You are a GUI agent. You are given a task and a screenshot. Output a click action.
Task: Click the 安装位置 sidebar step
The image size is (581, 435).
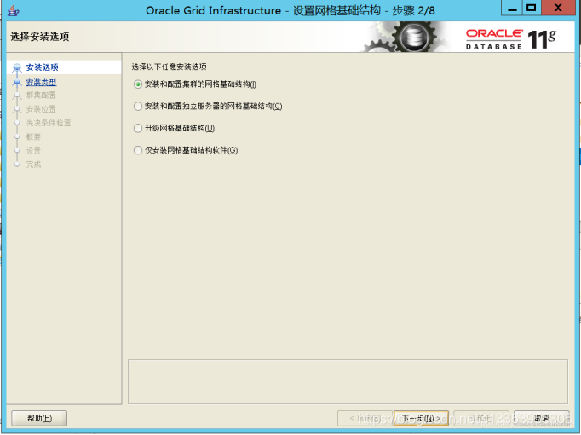click(41, 109)
